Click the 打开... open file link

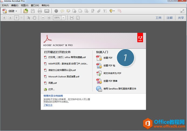pyautogui.click(x=49, y=89)
